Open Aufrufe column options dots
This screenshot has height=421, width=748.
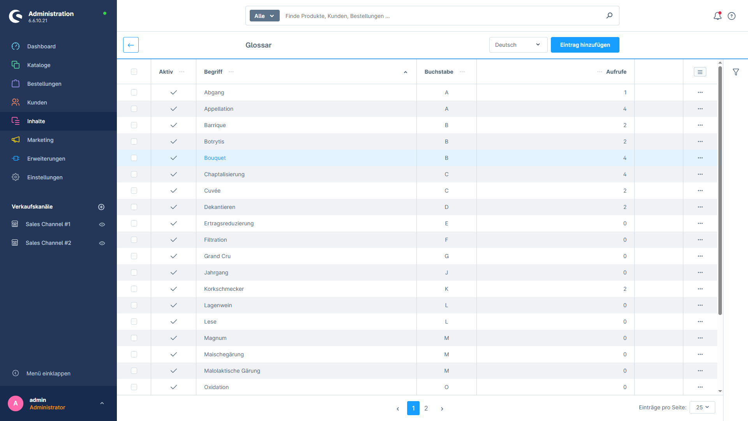(x=600, y=72)
